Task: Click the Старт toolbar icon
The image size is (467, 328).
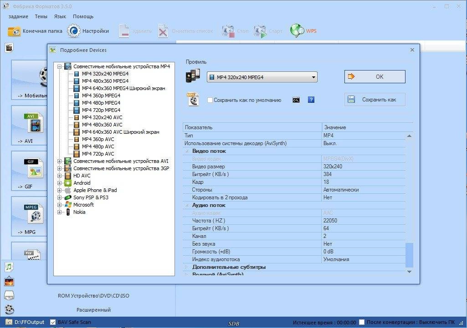Action: click(261, 30)
